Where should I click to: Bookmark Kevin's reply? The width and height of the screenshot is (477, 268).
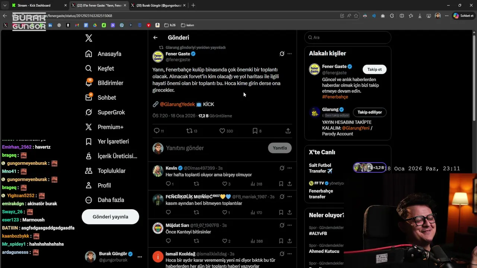coord(281,184)
